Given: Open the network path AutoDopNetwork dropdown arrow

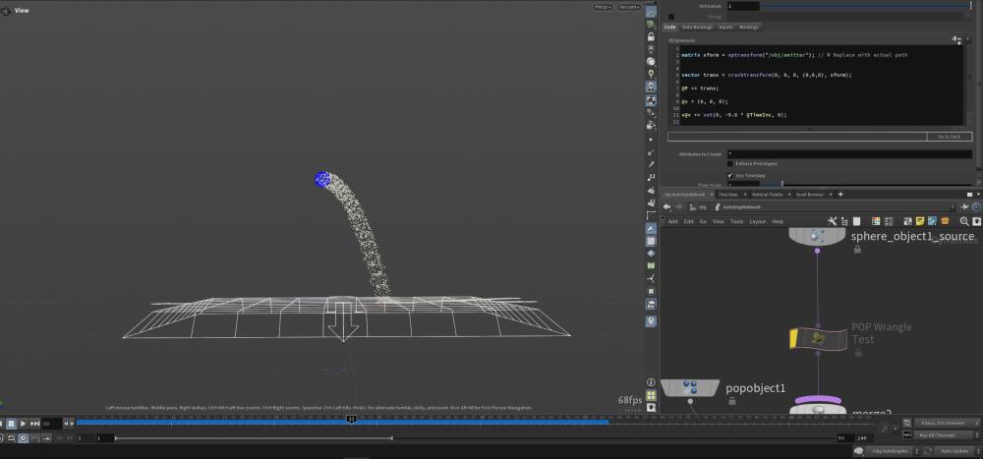Looking at the screenshot, I should point(954,207).
